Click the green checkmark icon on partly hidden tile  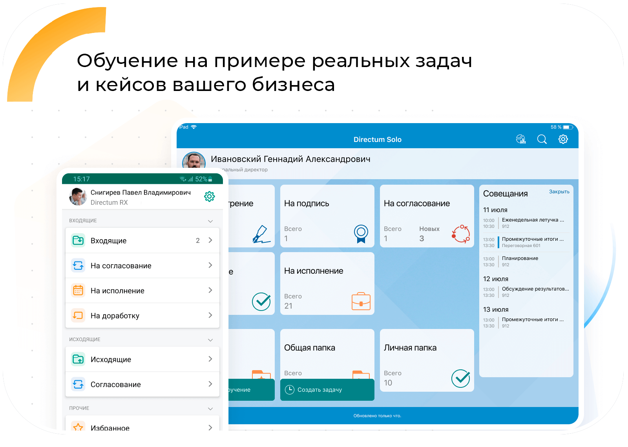click(261, 302)
